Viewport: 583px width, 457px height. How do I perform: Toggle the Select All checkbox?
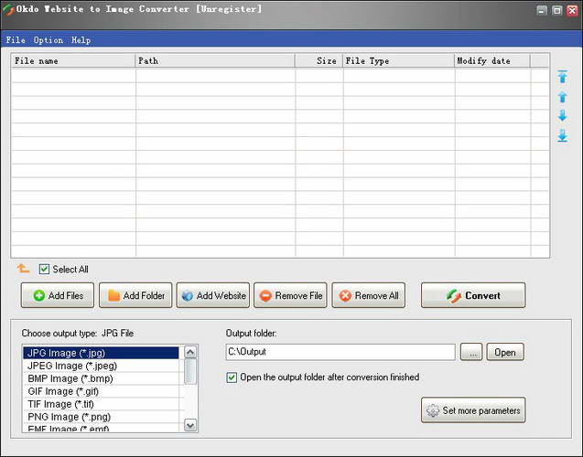pyautogui.click(x=44, y=269)
